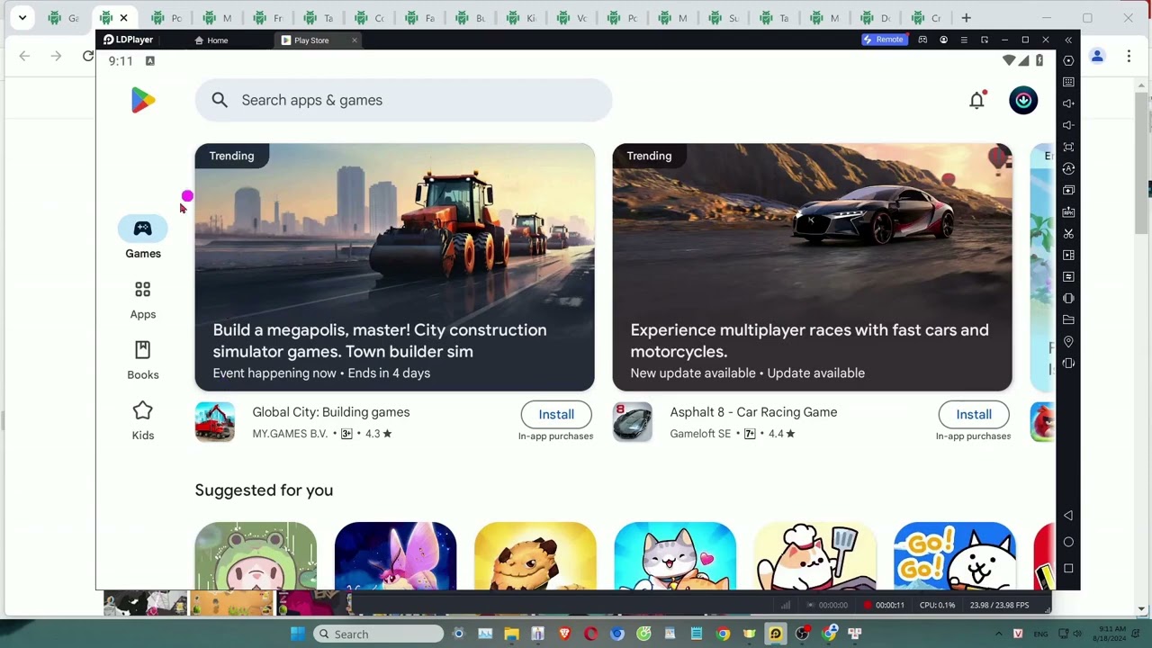Viewport: 1152px width, 648px height.
Task: Open LDPlayer hamburger menu
Action: pos(964,40)
